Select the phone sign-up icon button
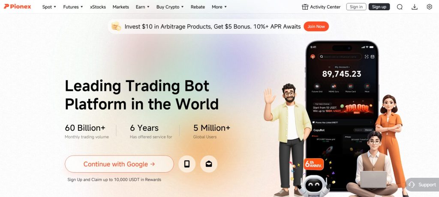The image size is (439, 197). click(187, 164)
